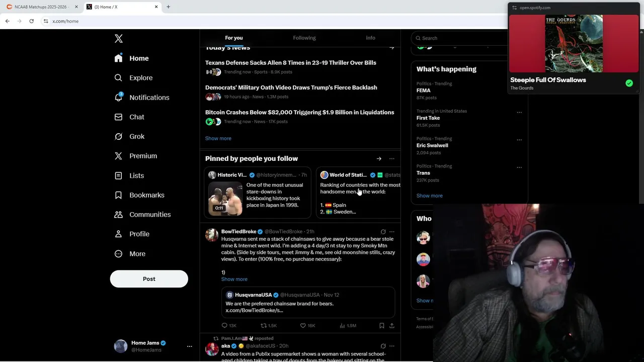Viewport: 644px width, 362px height.
Task: Click the Post button
Action: tap(149, 279)
